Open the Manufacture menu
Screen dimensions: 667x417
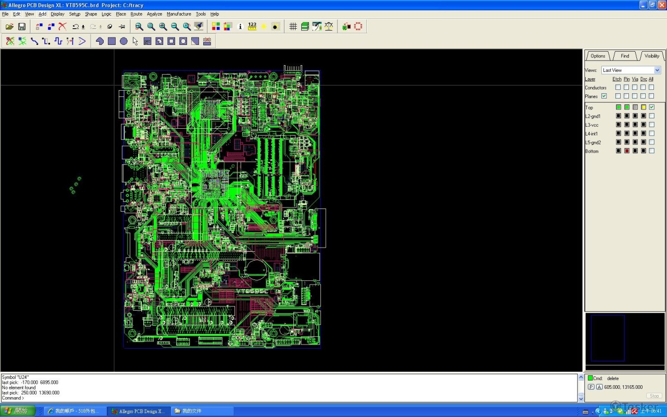179,14
